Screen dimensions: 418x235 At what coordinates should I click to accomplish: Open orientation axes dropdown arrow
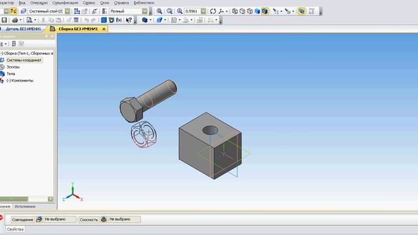pyautogui.click(x=227, y=11)
